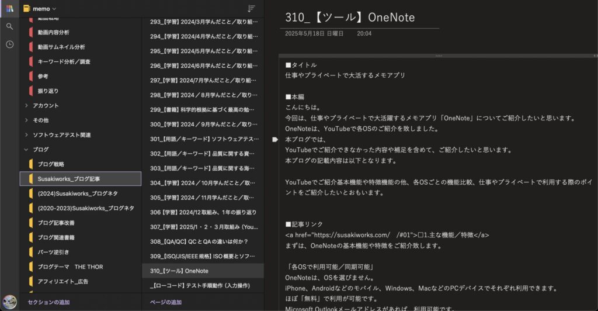Open page 296 2024/6月学んだこと
This screenshot has width=598, height=311.
coord(203,65)
